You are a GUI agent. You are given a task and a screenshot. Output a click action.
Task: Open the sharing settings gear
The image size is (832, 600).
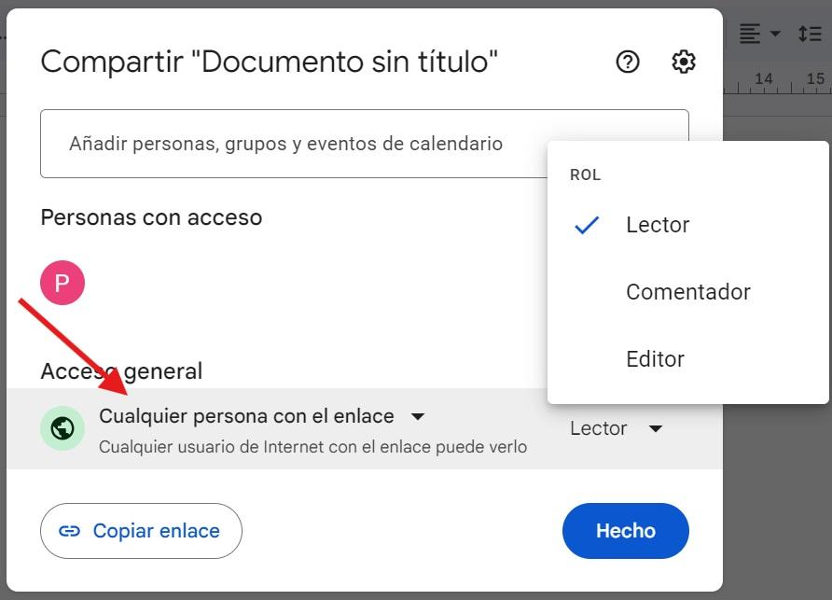[x=684, y=62]
